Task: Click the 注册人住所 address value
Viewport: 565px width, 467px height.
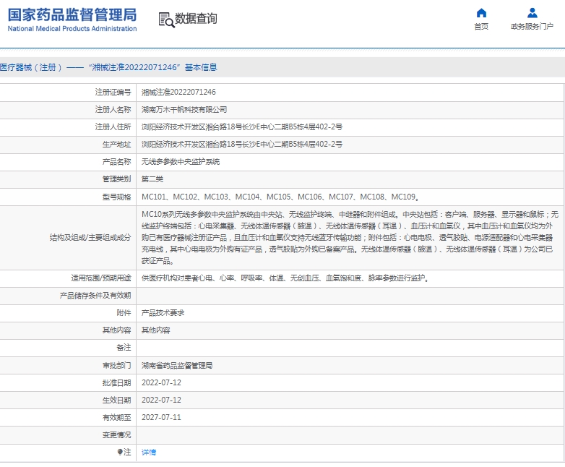Action: click(x=242, y=127)
